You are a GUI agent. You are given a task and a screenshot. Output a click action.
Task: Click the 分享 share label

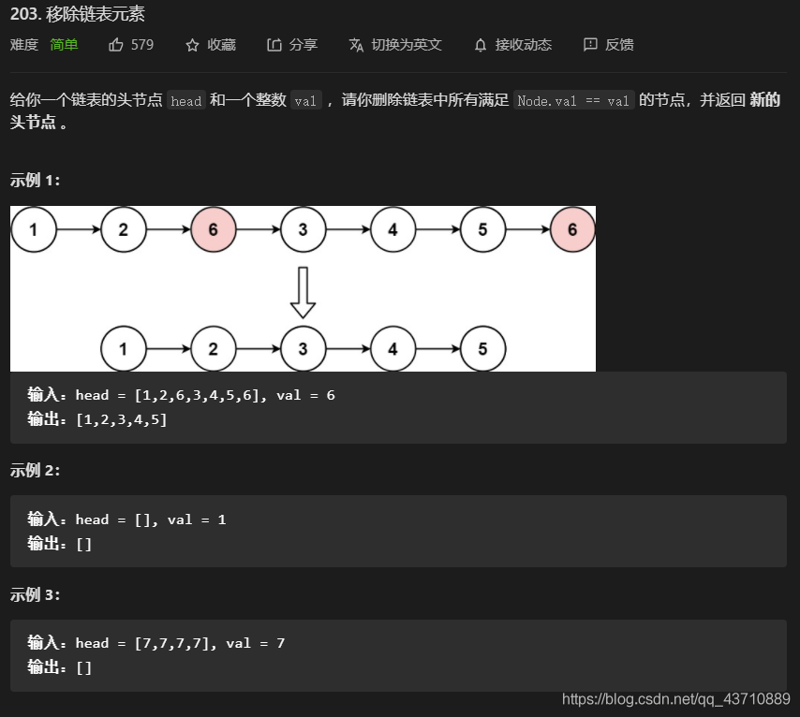pyautogui.click(x=304, y=45)
